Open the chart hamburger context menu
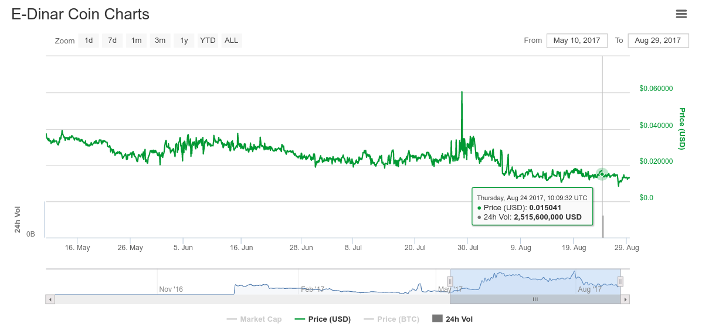The width and height of the screenshot is (702, 327). (681, 14)
